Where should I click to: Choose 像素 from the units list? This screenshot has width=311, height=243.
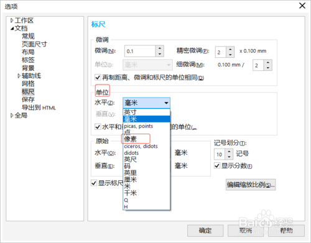point(147,139)
